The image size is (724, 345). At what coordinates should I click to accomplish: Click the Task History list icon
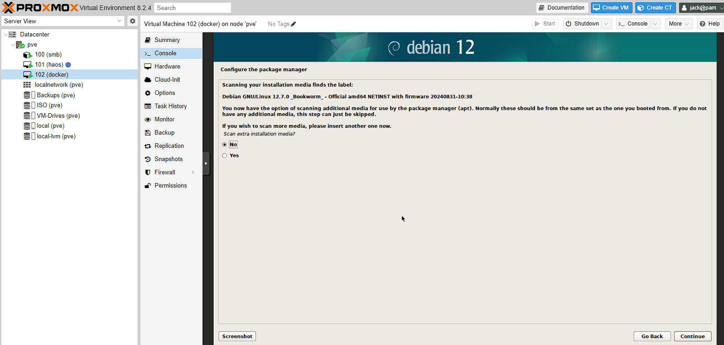point(148,106)
